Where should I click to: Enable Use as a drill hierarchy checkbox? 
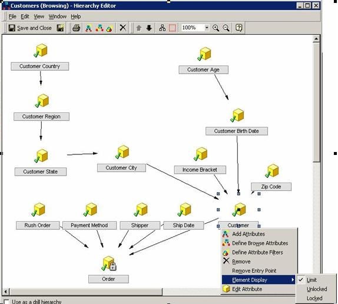[x=6, y=302]
